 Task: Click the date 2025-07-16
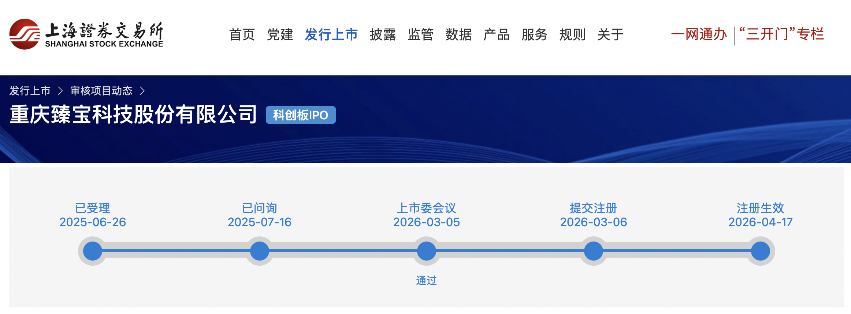(x=260, y=222)
